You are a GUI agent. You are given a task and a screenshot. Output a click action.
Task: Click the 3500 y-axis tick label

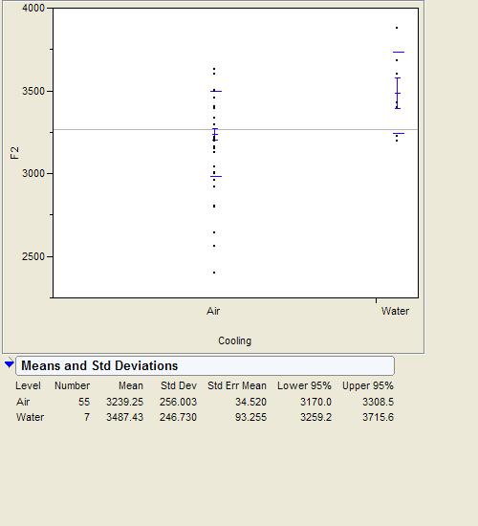33,91
